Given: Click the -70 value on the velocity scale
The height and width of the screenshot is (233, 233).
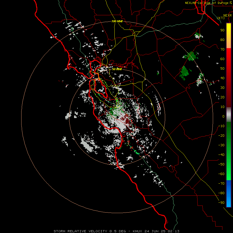Looking at the screenshot, I should (x=221, y=184).
